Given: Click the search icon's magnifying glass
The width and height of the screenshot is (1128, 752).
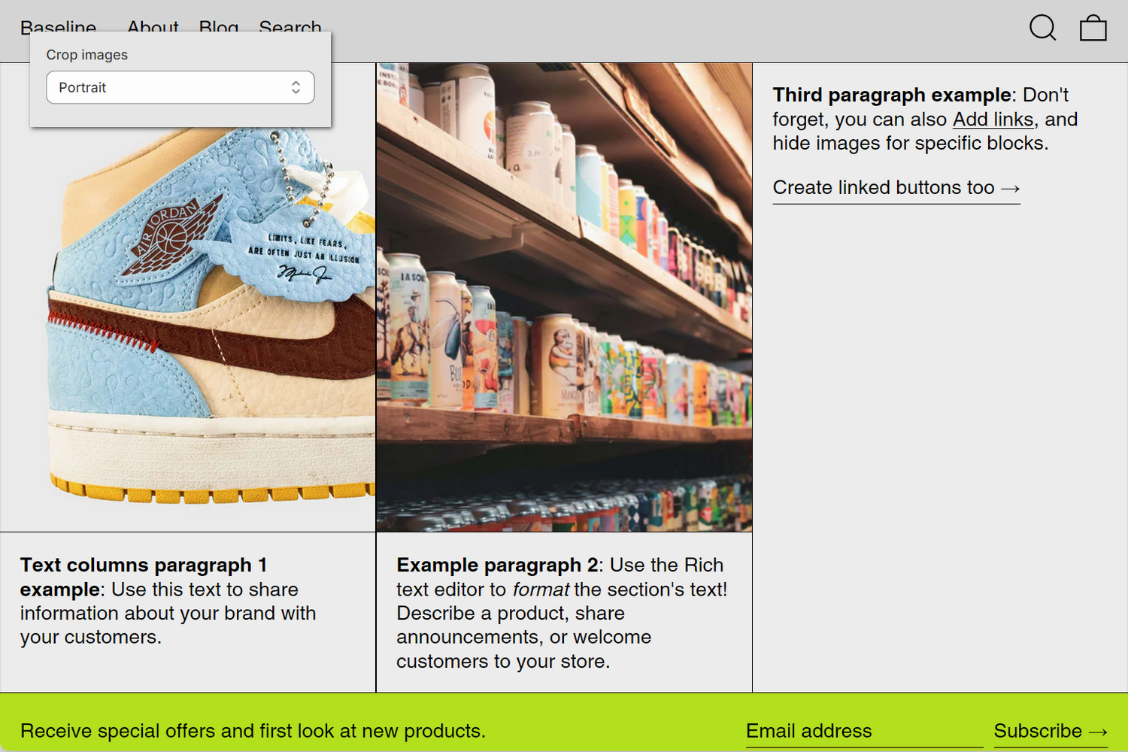Looking at the screenshot, I should [x=1042, y=28].
